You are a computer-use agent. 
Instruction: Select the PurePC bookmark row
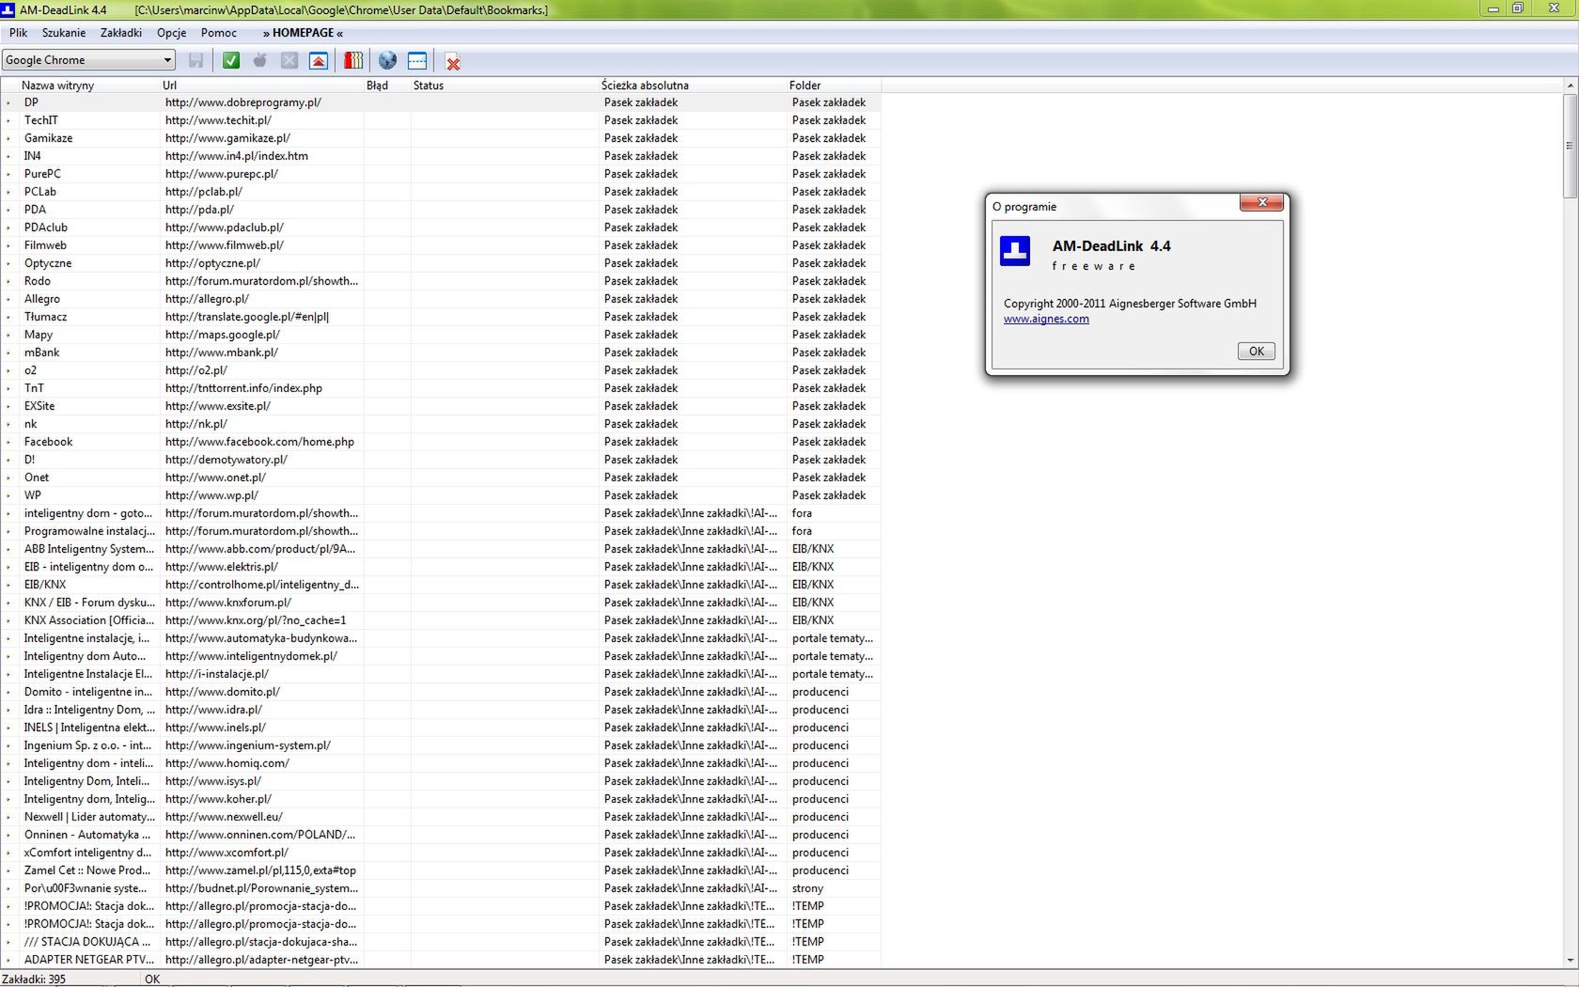[x=442, y=174]
